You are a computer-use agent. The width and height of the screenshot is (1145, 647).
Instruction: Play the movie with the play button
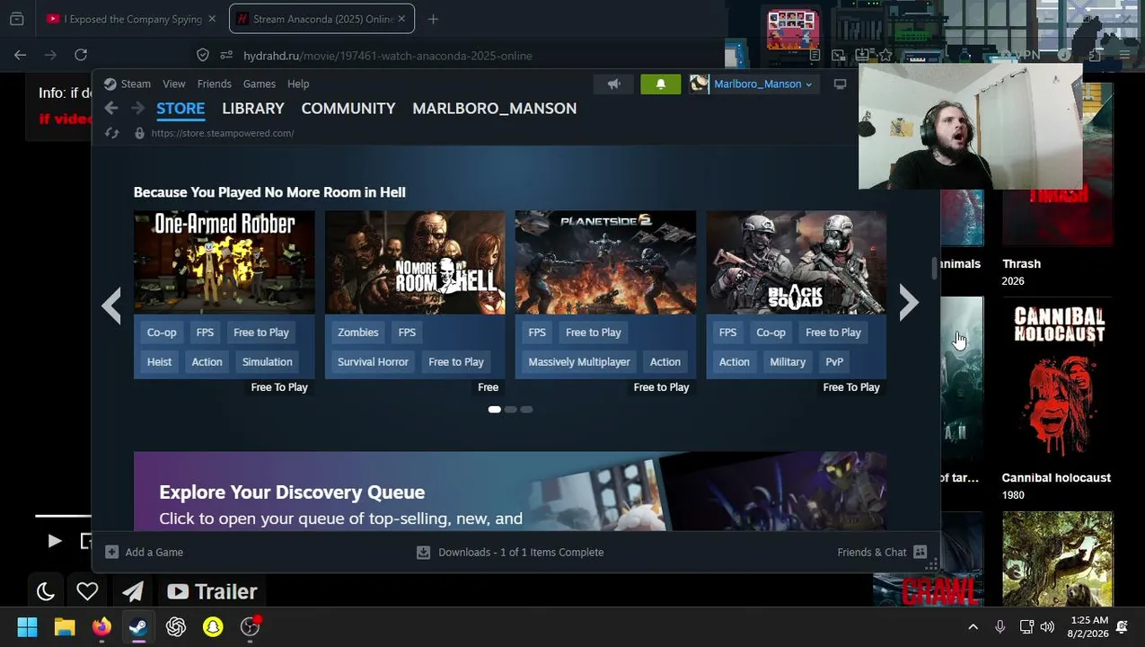tap(54, 541)
